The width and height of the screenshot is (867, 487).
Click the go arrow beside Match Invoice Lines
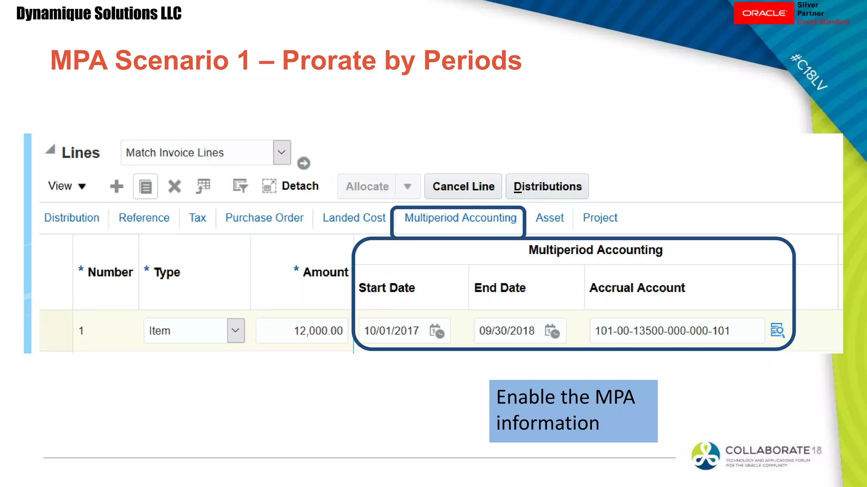(x=304, y=163)
